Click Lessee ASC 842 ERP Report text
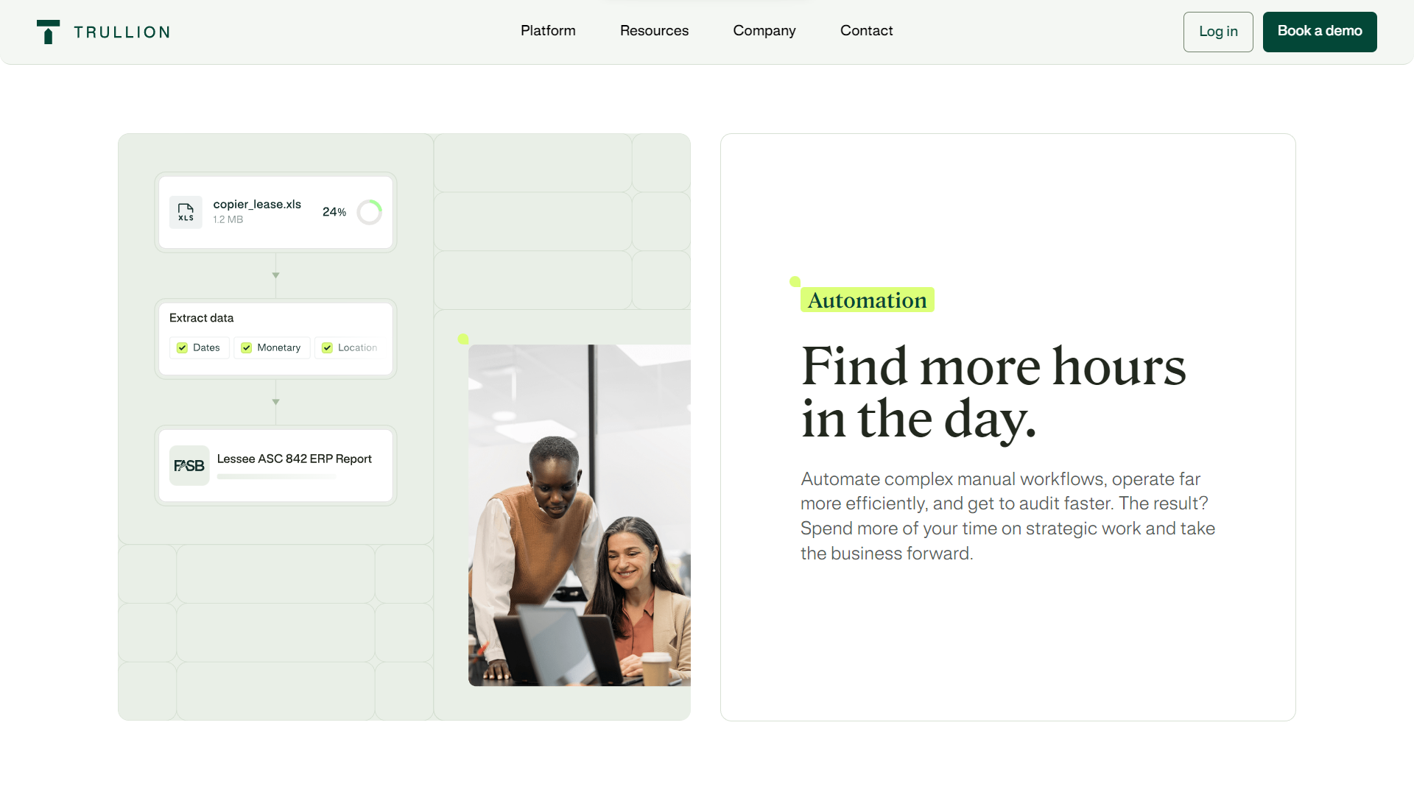Screen dimensions: 1414x795 (294, 459)
